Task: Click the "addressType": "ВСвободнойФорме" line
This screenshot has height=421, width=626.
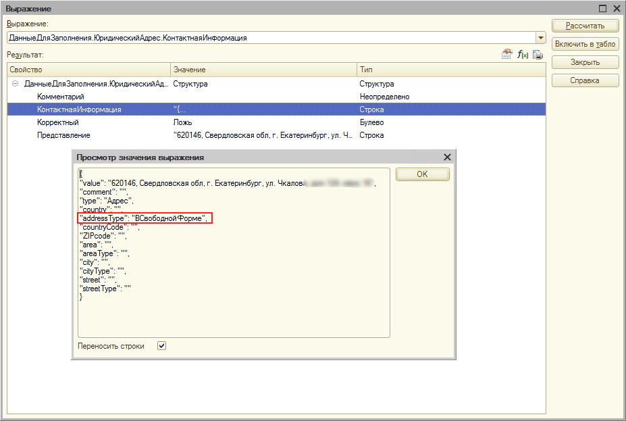Action: click(x=143, y=218)
